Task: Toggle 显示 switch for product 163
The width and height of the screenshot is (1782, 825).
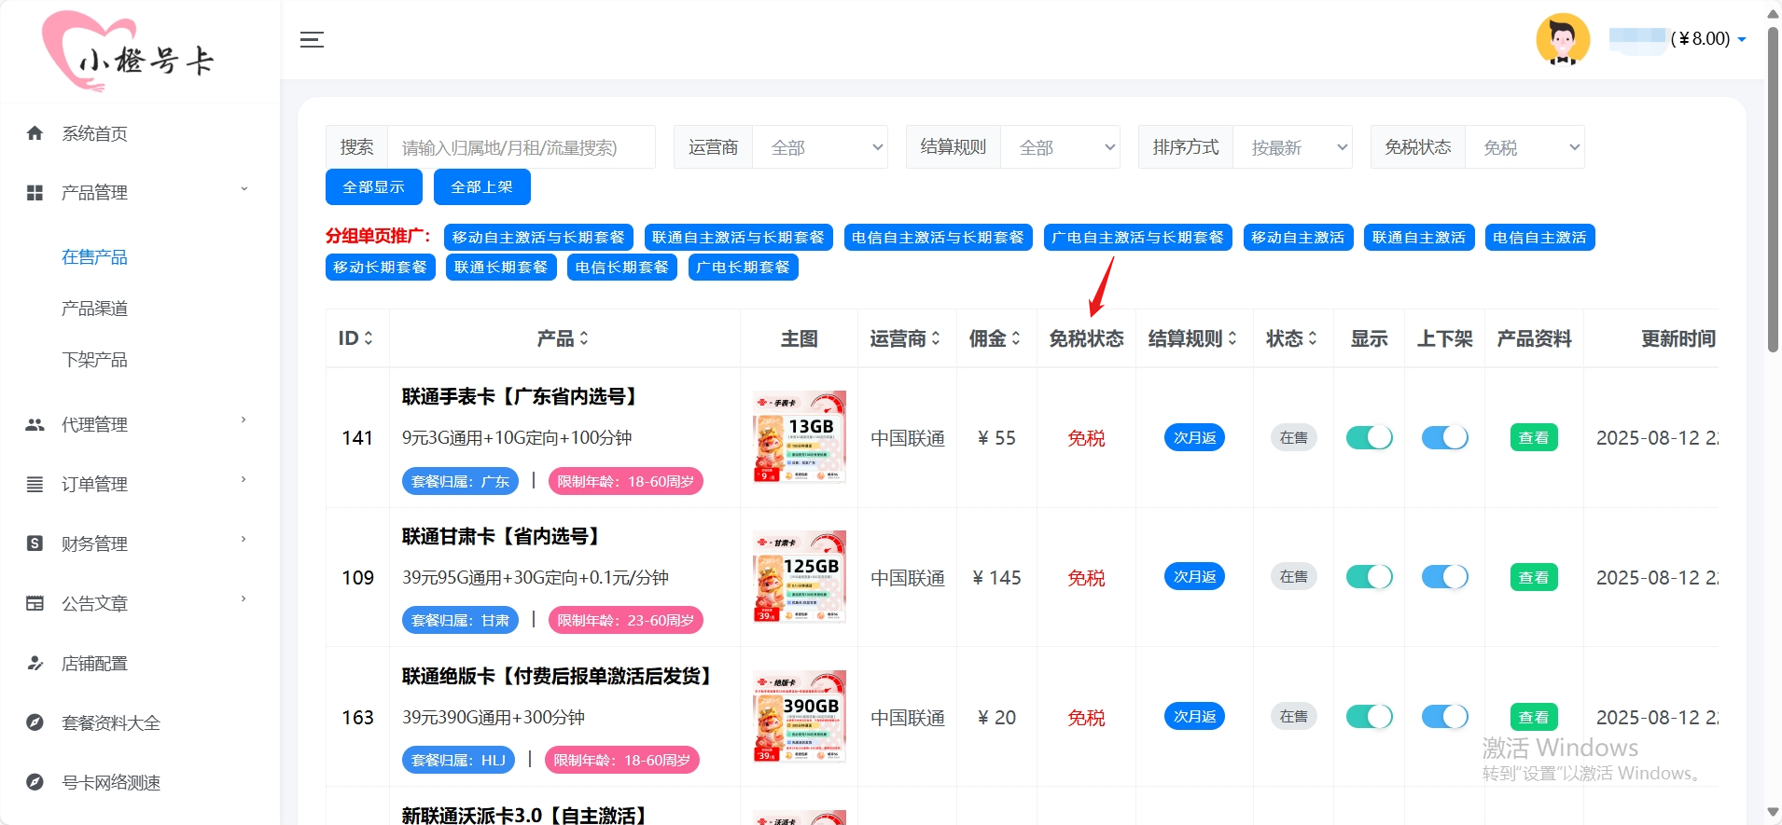Action: coord(1369,716)
